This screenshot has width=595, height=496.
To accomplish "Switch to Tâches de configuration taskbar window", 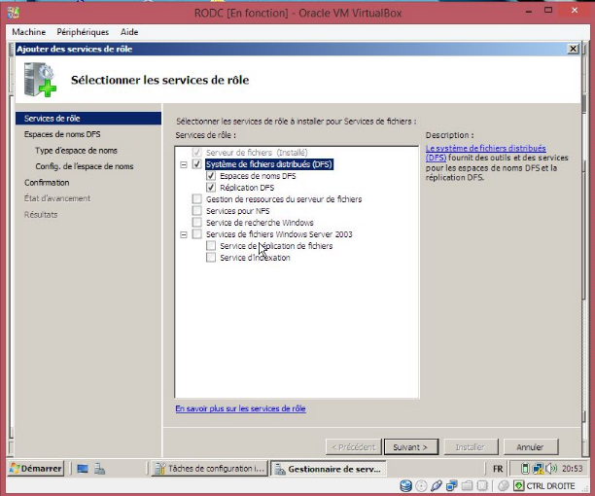I will tap(210, 469).
